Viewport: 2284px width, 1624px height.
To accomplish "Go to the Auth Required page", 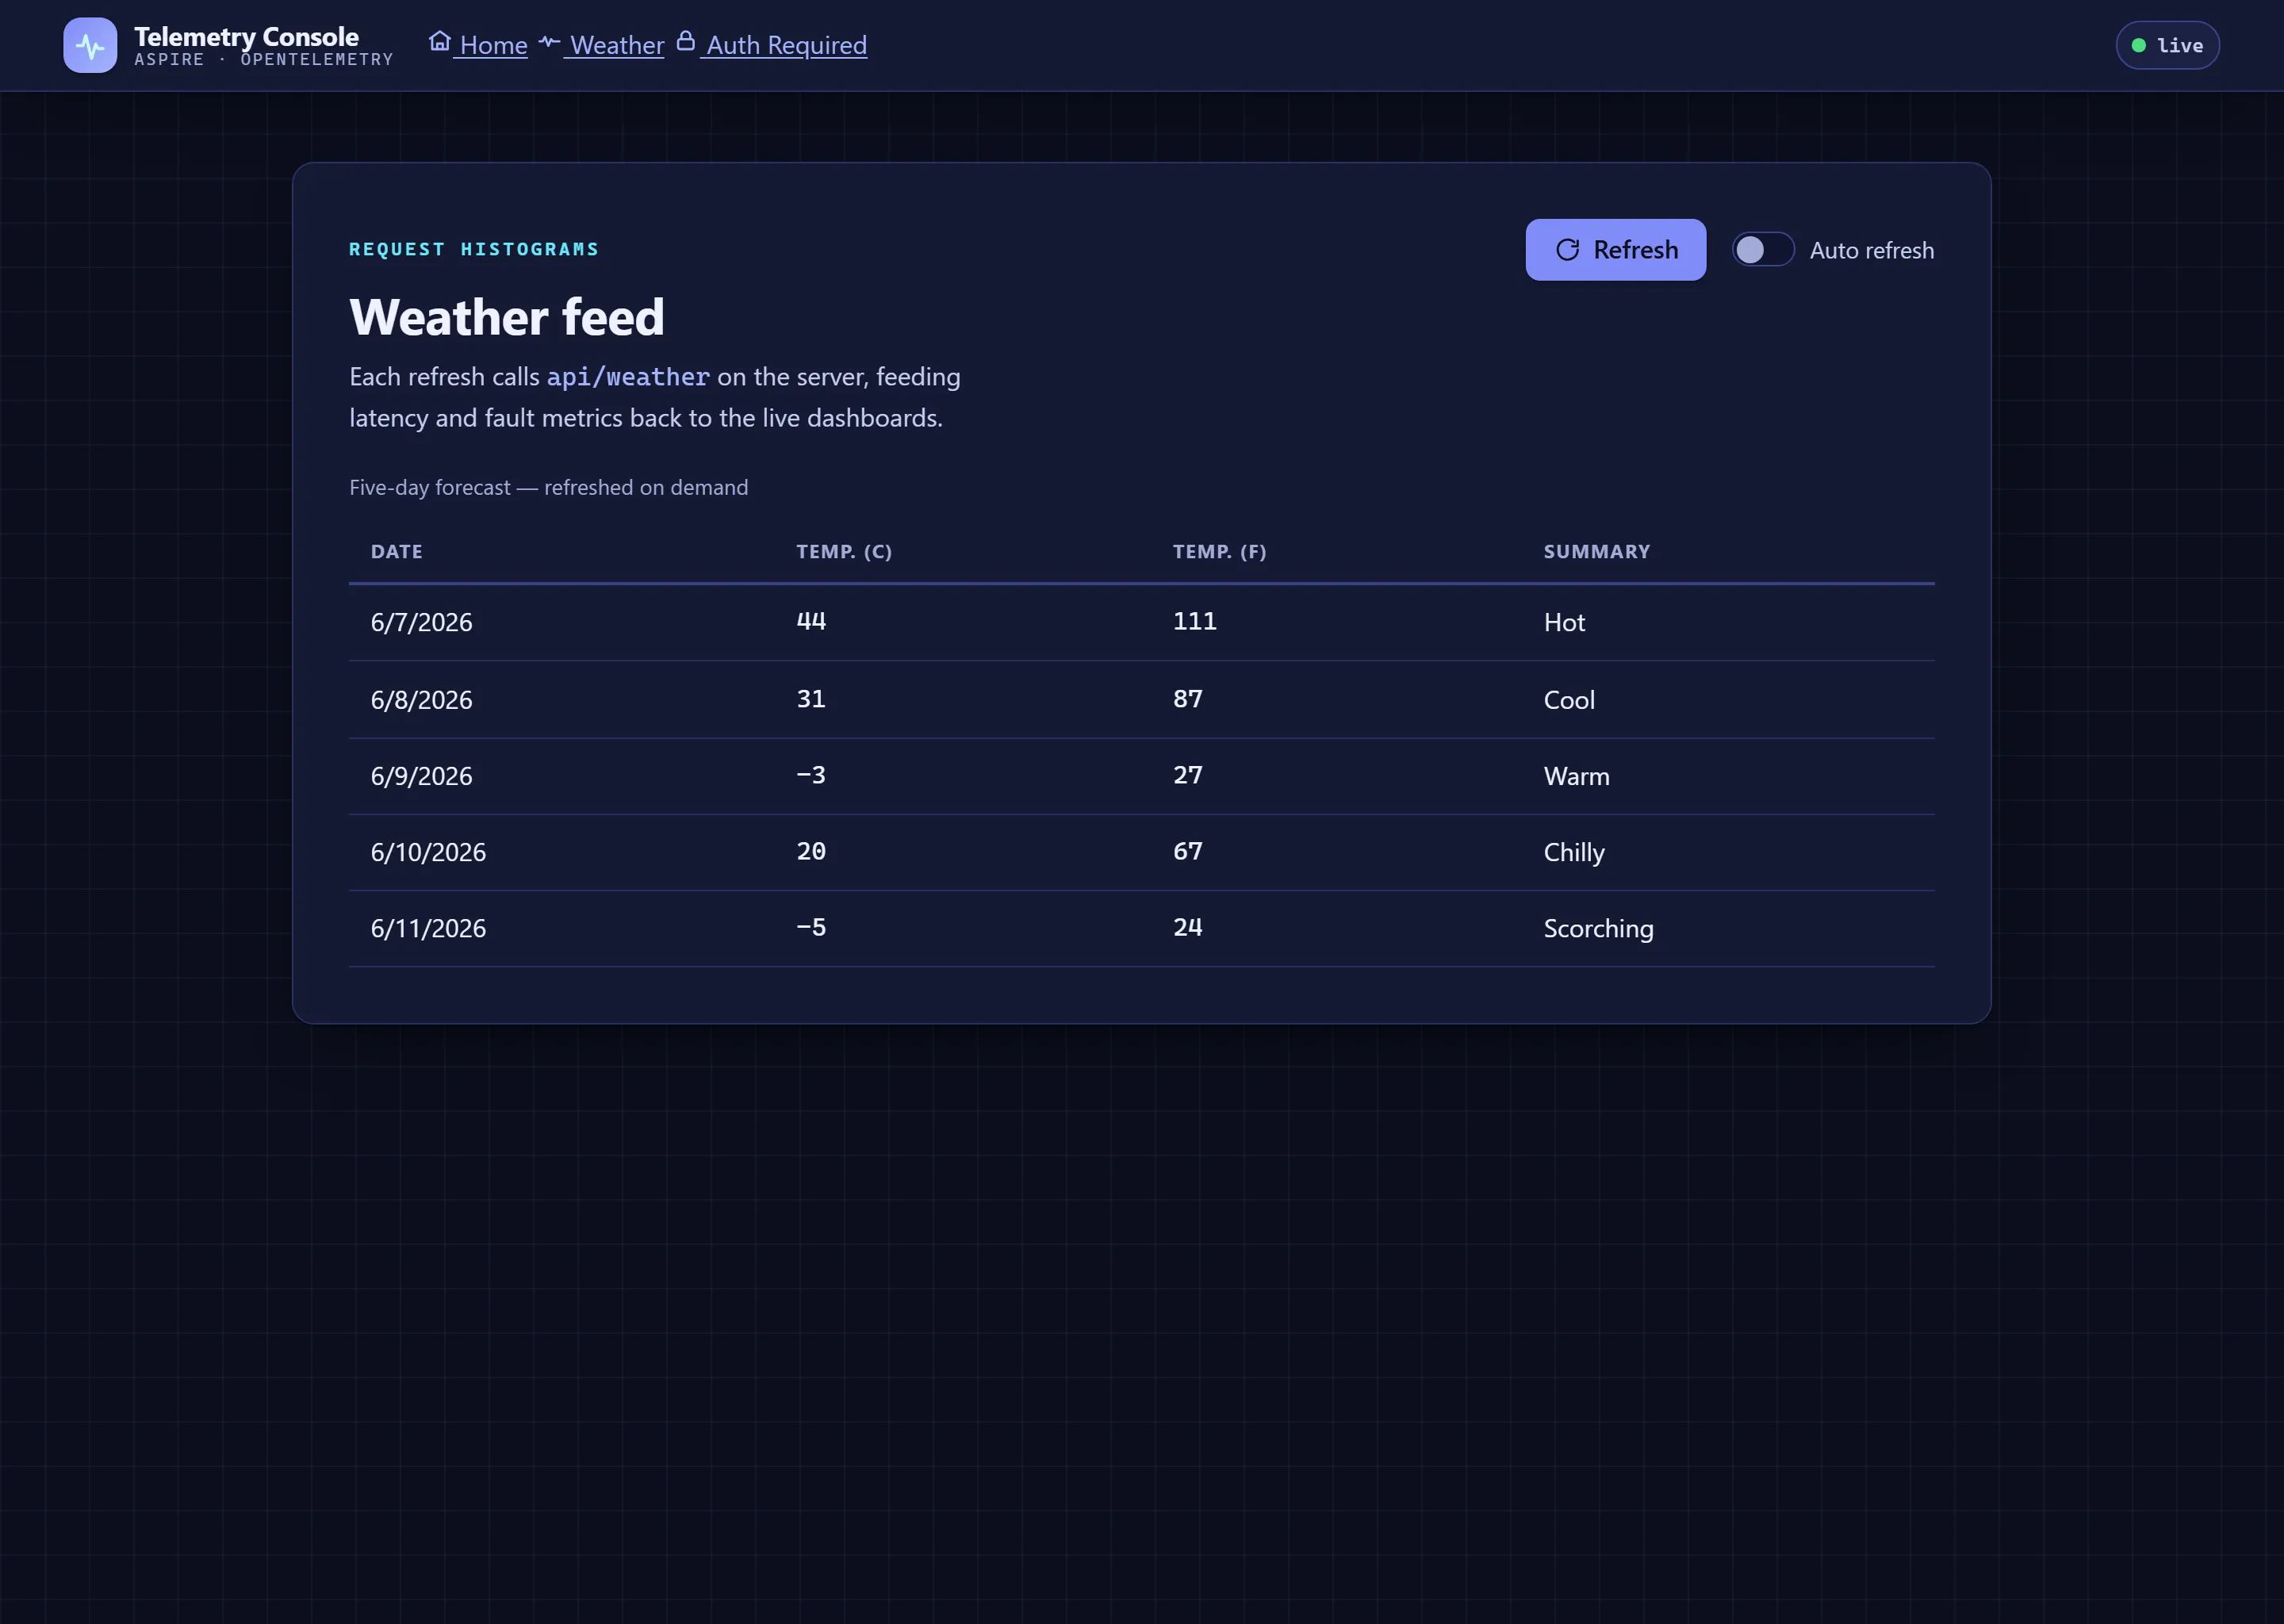I will 771,45.
